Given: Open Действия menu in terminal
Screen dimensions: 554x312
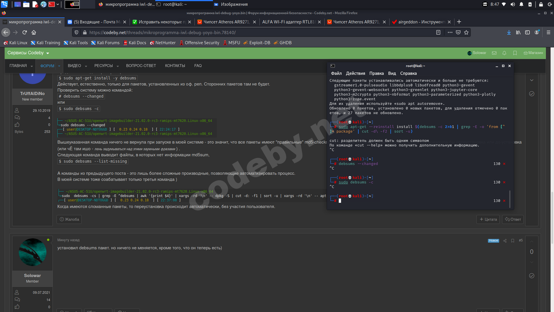Looking at the screenshot, I should (356, 73).
